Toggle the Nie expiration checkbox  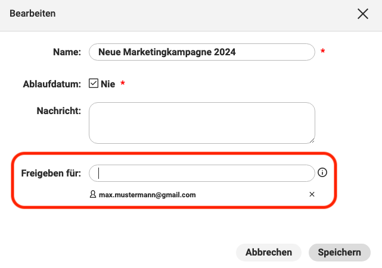point(94,83)
